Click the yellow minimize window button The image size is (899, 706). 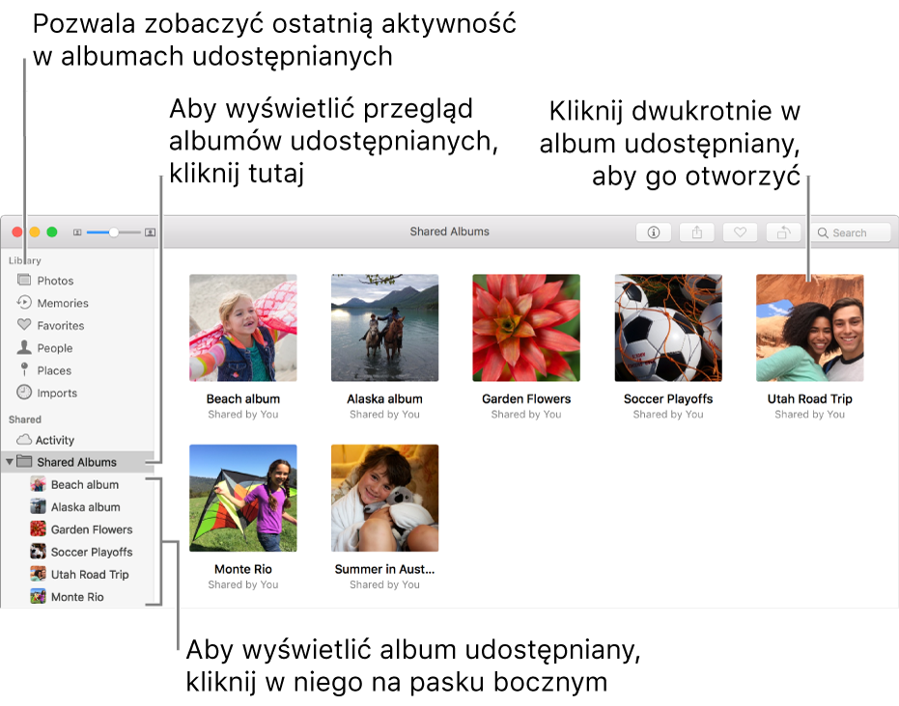click(35, 231)
